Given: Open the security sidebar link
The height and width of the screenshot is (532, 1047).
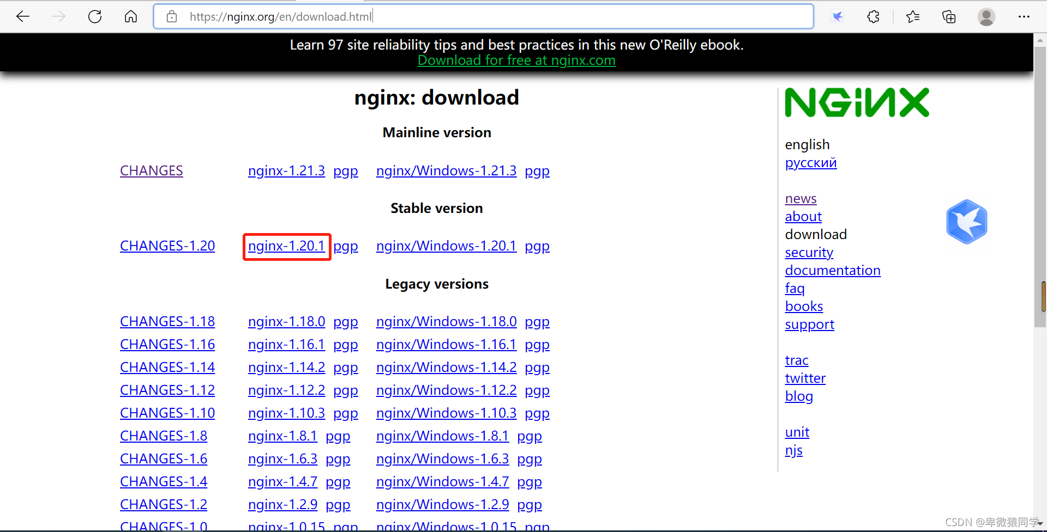Looking at the screenshot, I should coord(809,253).
